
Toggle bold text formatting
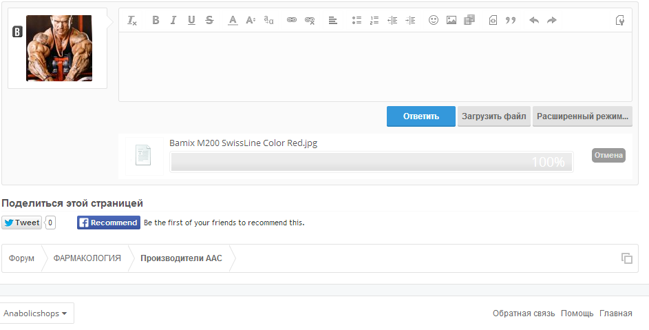pos(156,21)
